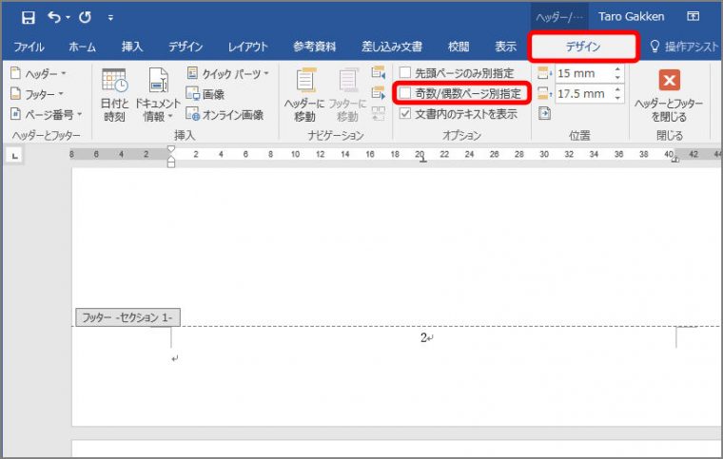Decrease the 17.5 mm footer distance

click(617, 98)
